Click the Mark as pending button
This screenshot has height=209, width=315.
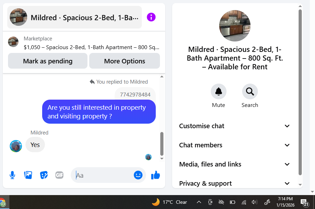point(48,61)
